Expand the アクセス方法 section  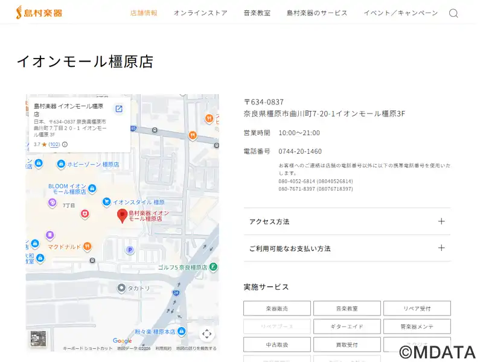(347, 221)
